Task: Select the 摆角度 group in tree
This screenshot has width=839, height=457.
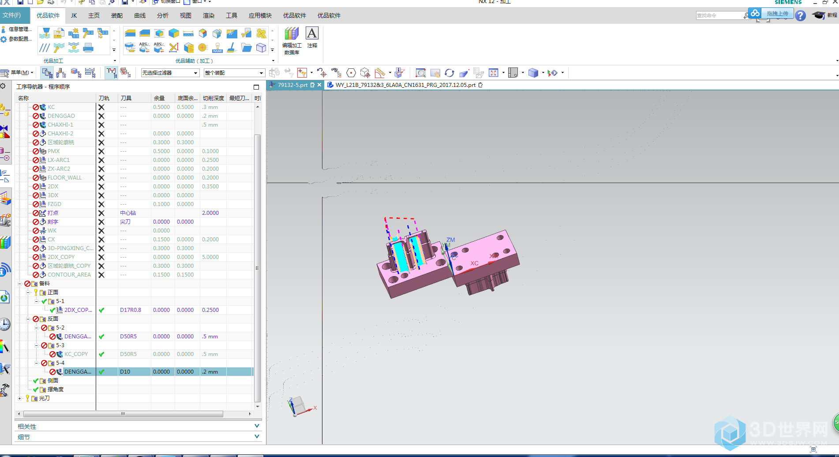Action: pos(55,390)
